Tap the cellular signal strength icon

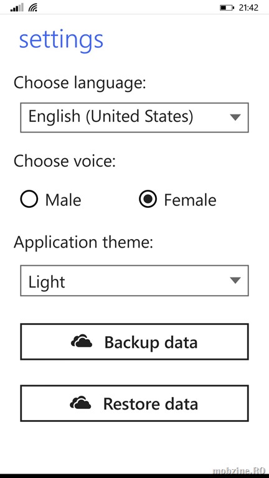17,7
